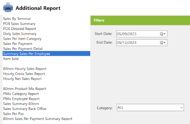This screenshot has width=190, height=124.
Task: Choose 80mm Hourly Sales Report
Action: click(25, 69)
